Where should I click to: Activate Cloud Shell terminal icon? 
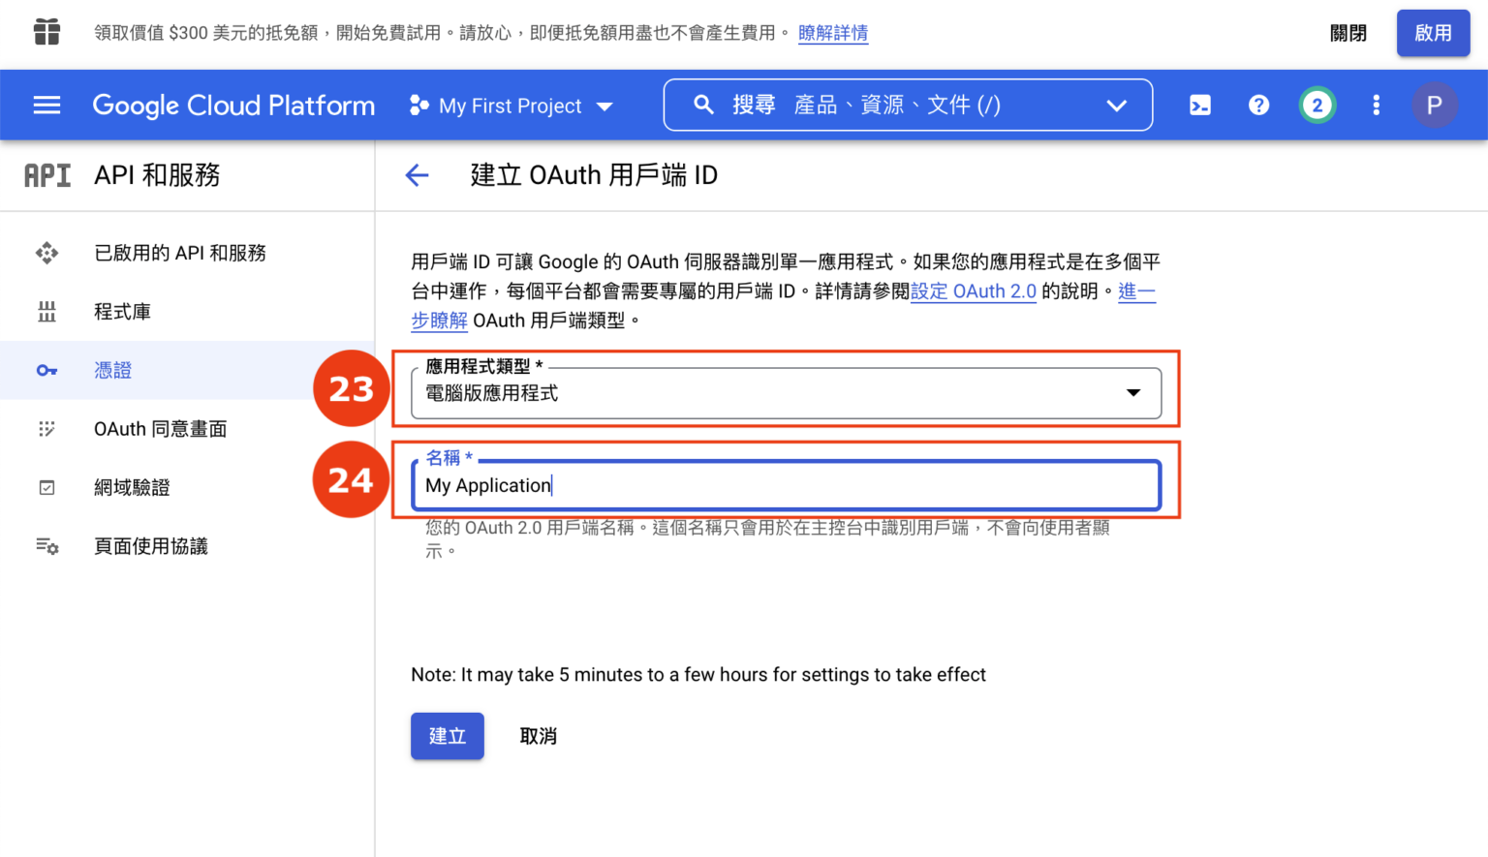coord(1200,106)
